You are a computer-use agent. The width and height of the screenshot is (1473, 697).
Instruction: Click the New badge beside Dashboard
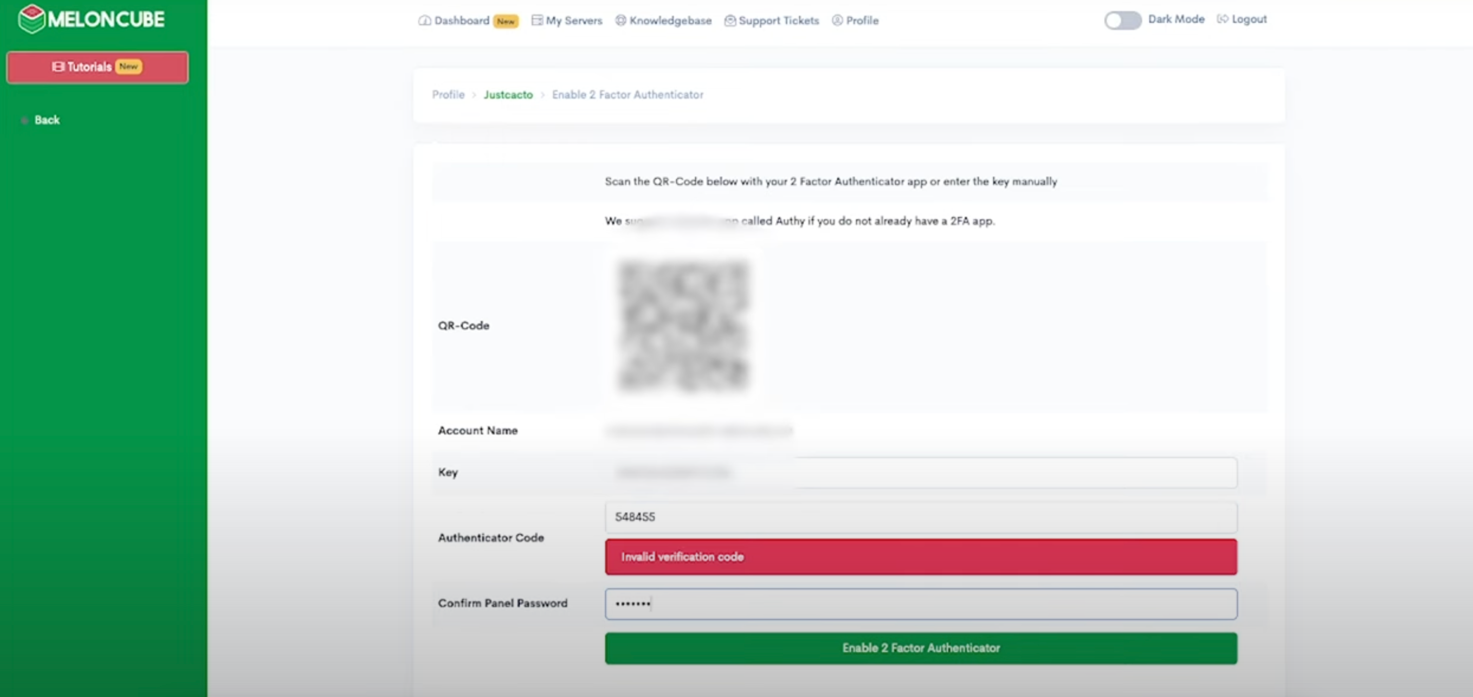(505, 21)
